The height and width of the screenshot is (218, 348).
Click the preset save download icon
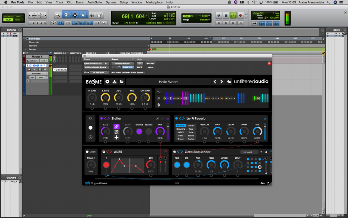(x=114, y=81)
